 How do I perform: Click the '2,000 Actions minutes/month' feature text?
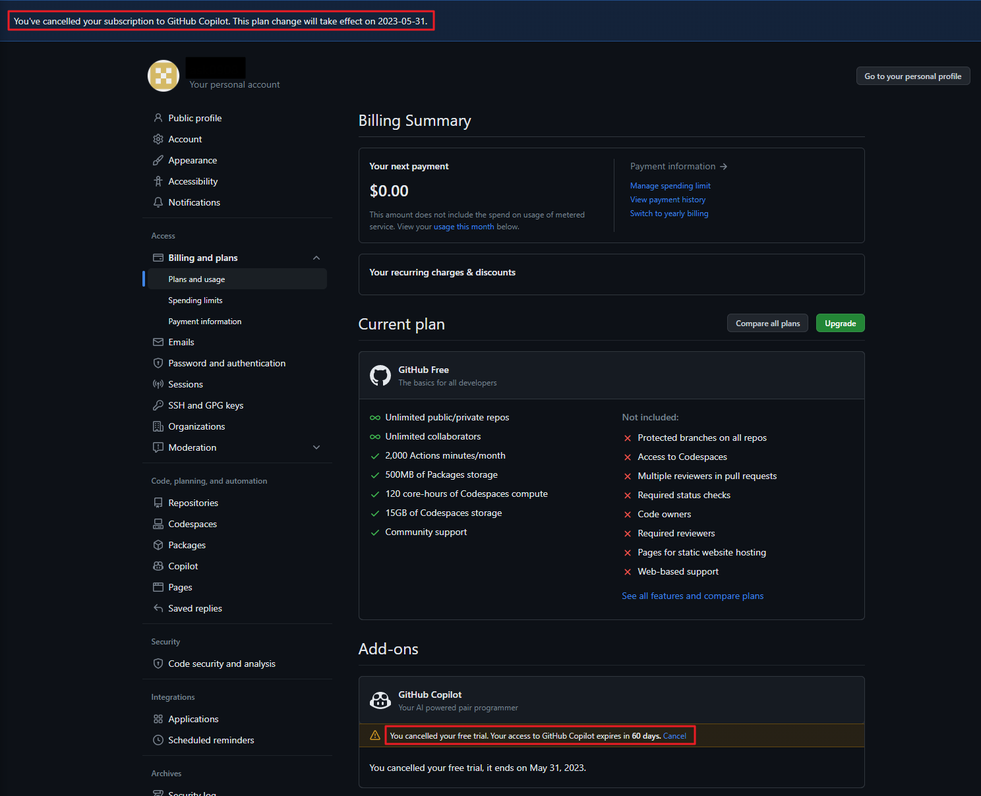(x=445, y=455)
